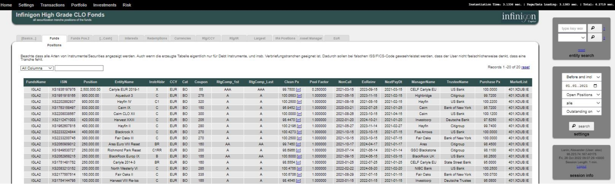Screen dimensions: 615x184
Task: Open the Risk menu
Action: pyautogui.click(x=127, y=5)
